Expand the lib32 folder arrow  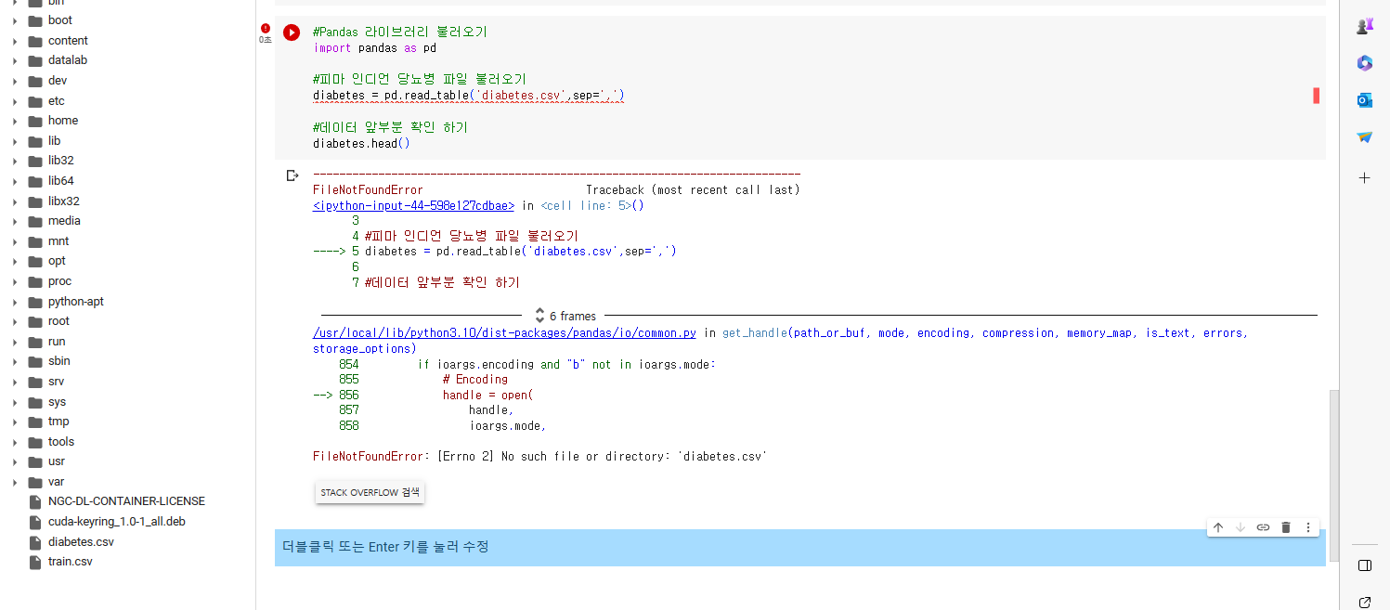[15, 161]
